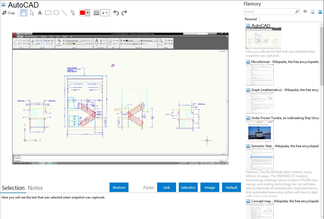Image resolution: width=324 pixels, height=219 pixels.
Task: Undo the last annotation
Action: pos(116,13)
